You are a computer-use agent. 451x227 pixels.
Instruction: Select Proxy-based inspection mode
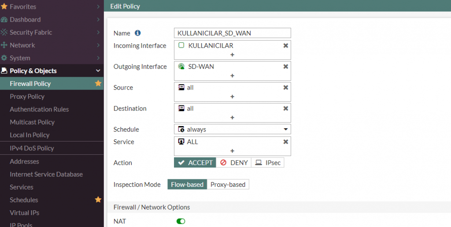(x=228, y=184)
